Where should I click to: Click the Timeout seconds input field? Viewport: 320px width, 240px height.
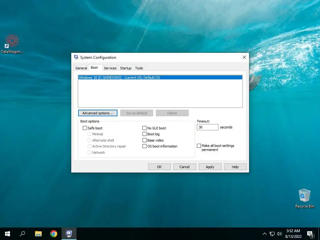tap(207, 127)
